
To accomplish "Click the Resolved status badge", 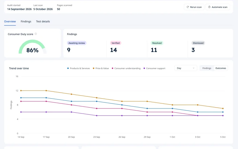I will (157, 43).
